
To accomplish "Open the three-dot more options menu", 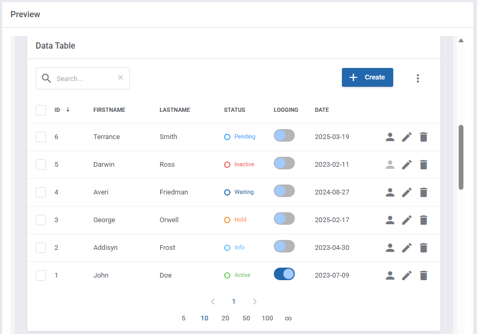I will [x=417, y=78].
